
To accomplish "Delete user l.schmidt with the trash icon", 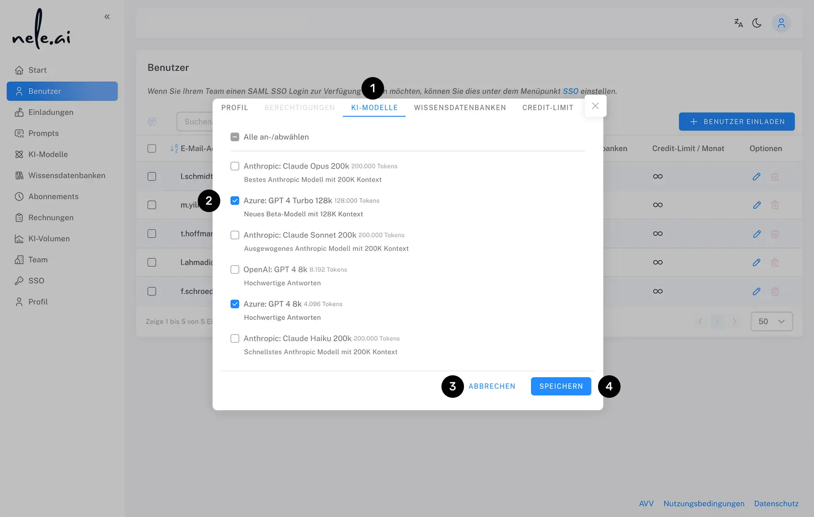I will (x=775, y=176).
